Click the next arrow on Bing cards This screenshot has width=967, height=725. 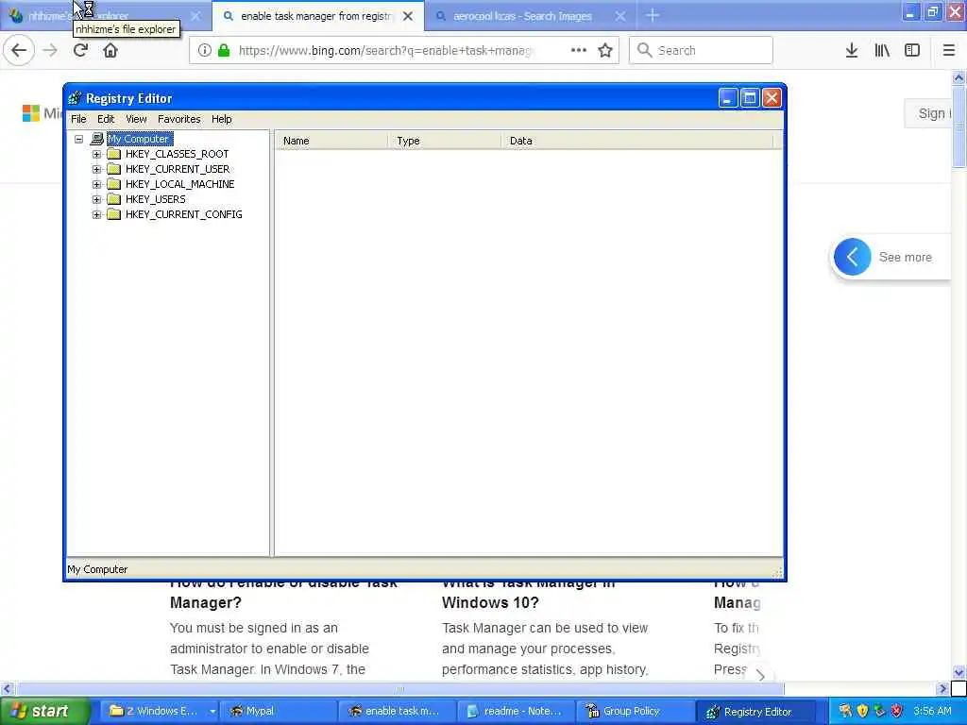pos(761,675)
